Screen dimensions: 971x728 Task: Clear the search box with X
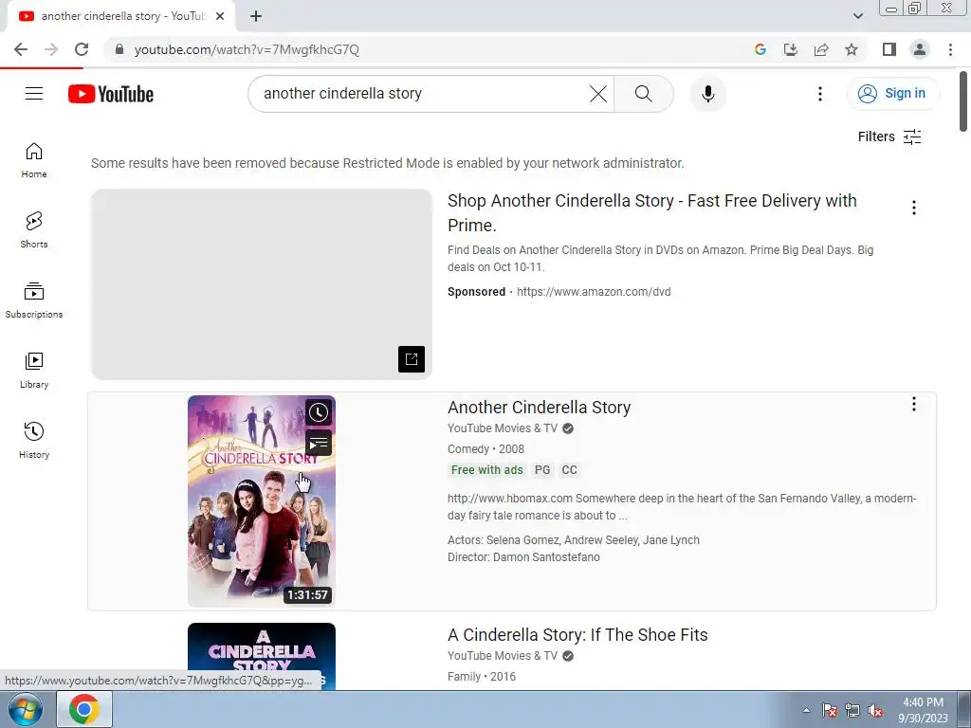tap(597, 94)
